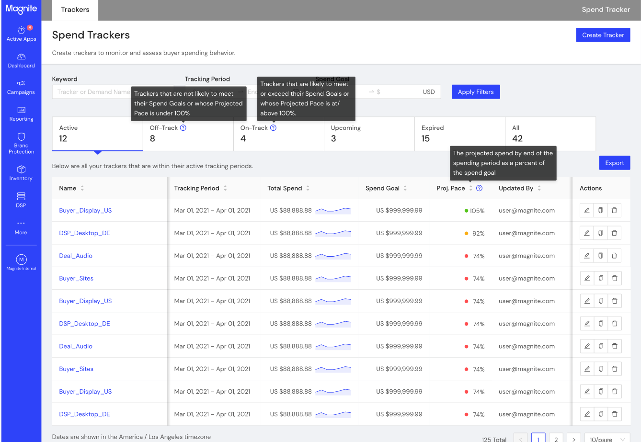Click the "125 Total" count text
Screen dimensions: 641x442
(x=494, y=439)
